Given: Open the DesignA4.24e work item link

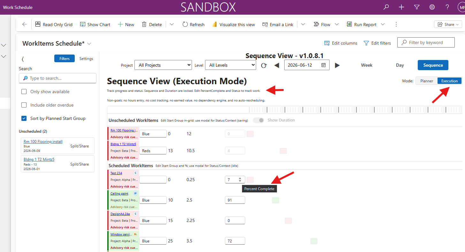Looking at the screenshot, I should coord(120,214).
